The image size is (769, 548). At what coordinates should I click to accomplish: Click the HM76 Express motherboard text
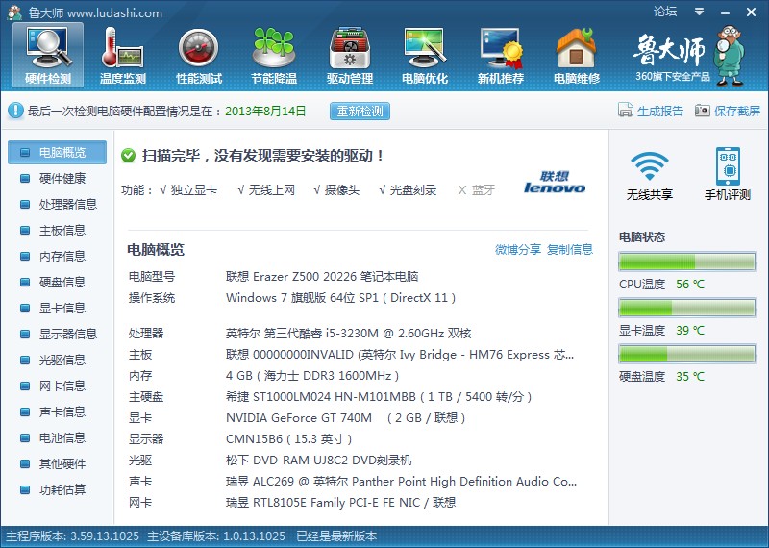tap(400, 355)
